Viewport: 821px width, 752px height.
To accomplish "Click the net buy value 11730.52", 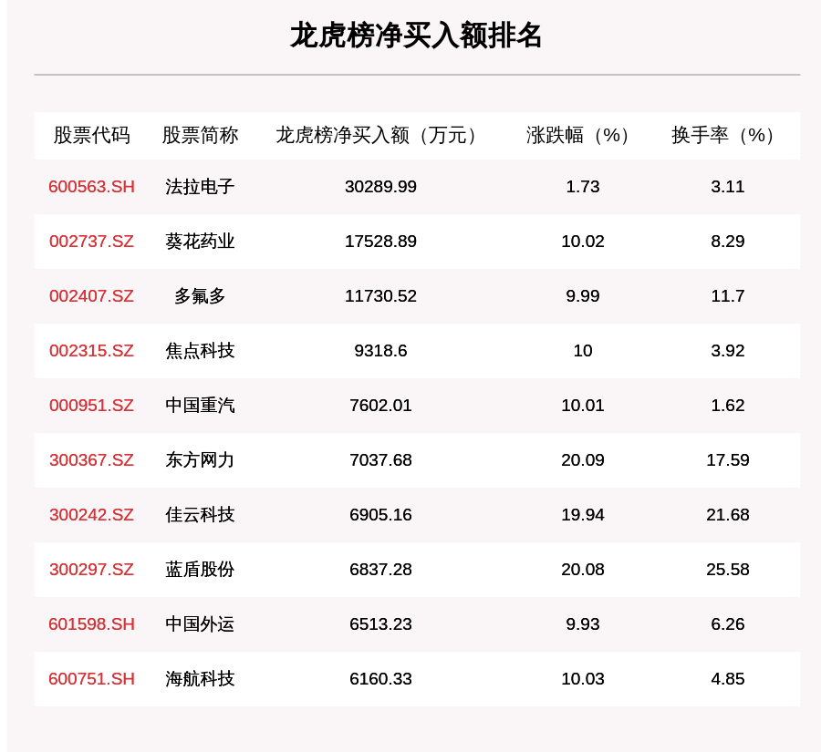I will [x=380, y=295].
